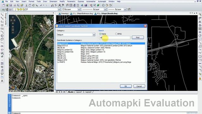Select the LL-RNB72 coordinate system
Viewport: 202px width, 114px height.
[x=101, y=62]
